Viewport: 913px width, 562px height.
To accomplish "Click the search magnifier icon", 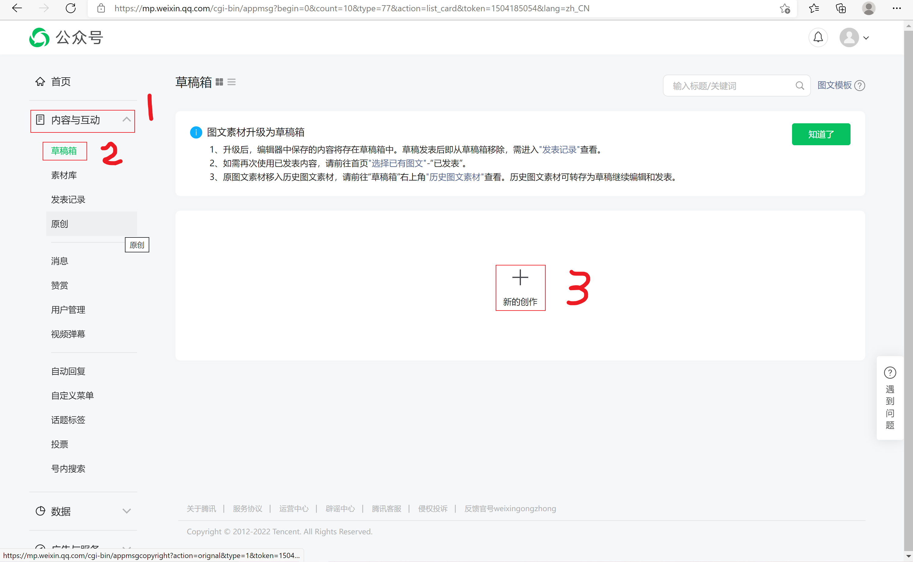I will [799, 86].
